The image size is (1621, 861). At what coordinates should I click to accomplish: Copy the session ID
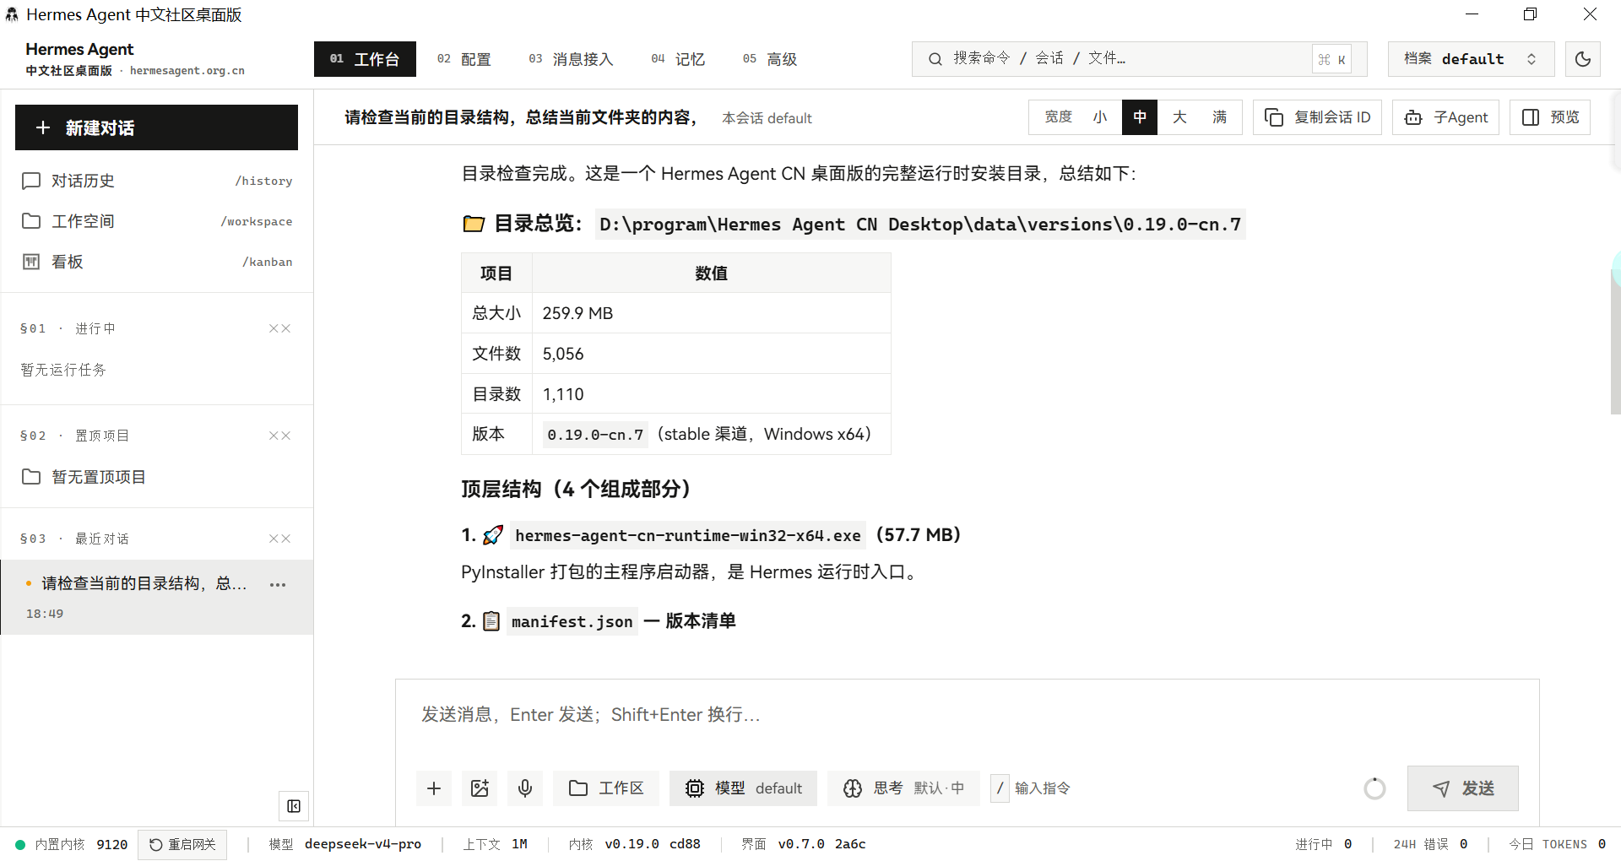pos(1317,117)
